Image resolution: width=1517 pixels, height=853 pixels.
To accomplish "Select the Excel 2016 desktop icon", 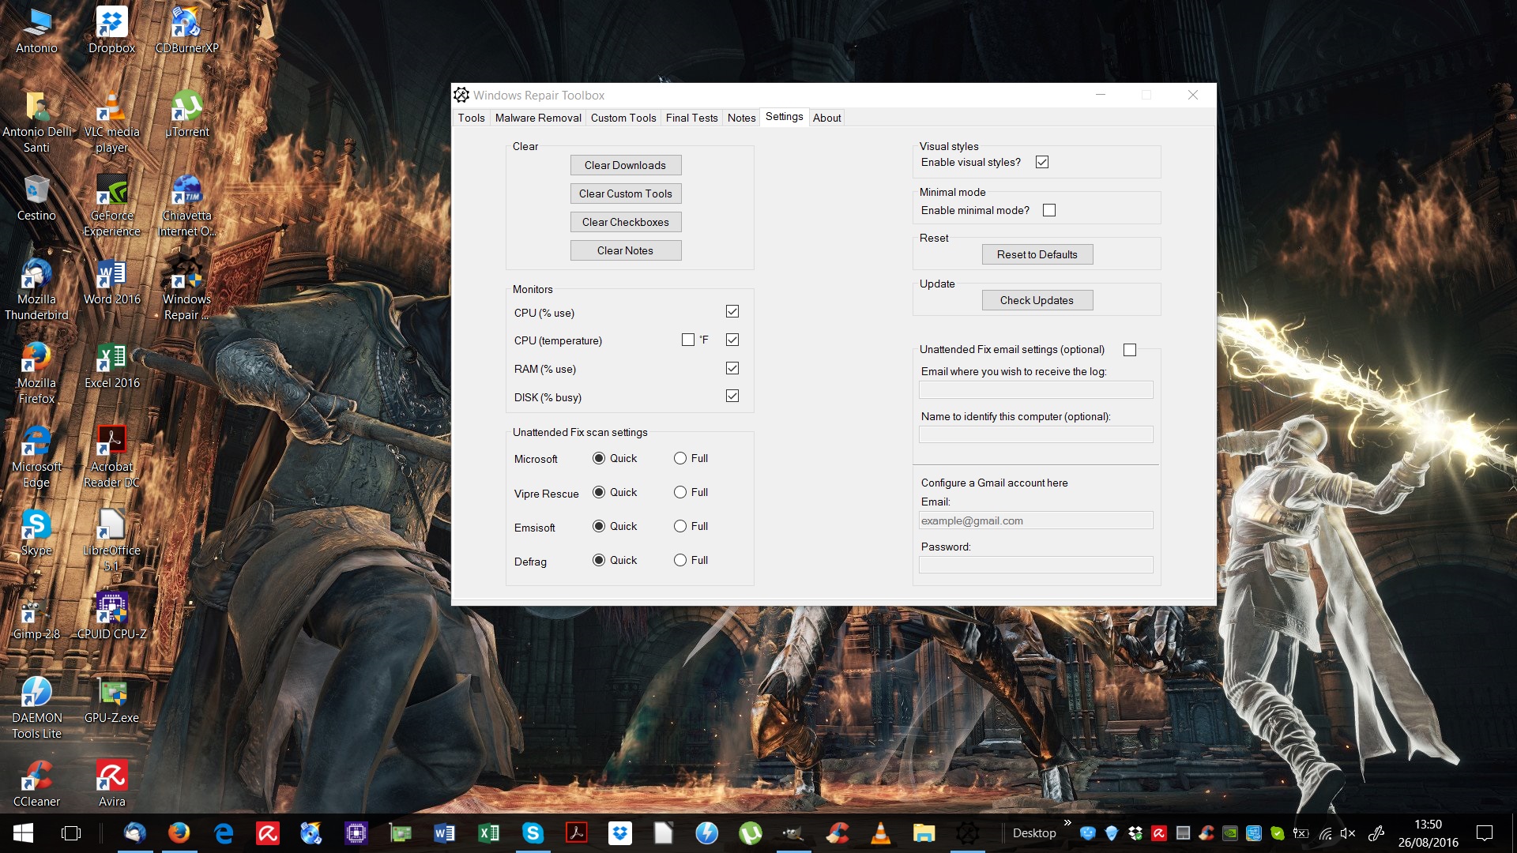I will pyautogui.click(x=111, y=366).
